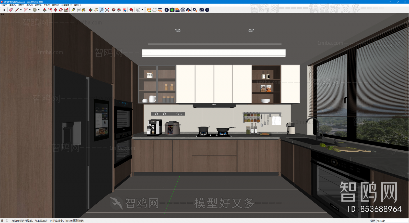Select the Rotate tool
409x223 pixels.
point(61,10)
